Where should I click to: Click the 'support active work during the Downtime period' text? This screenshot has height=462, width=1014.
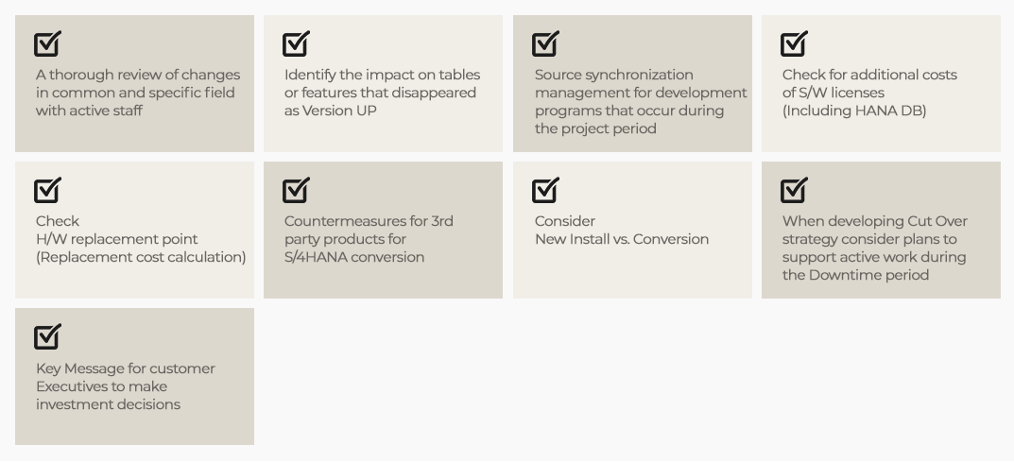[874, 266]
